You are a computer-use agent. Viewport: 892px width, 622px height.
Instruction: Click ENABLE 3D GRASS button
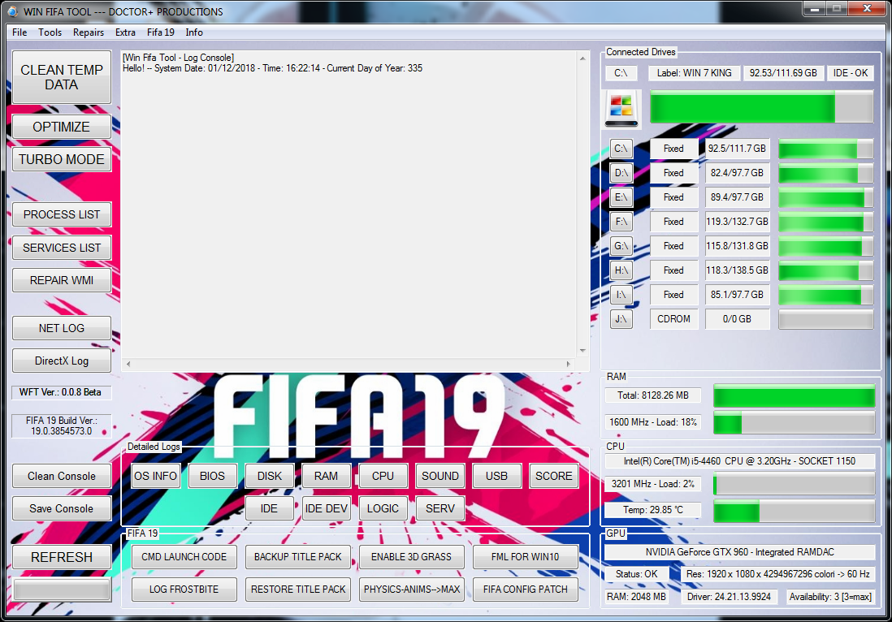[411, 556]
